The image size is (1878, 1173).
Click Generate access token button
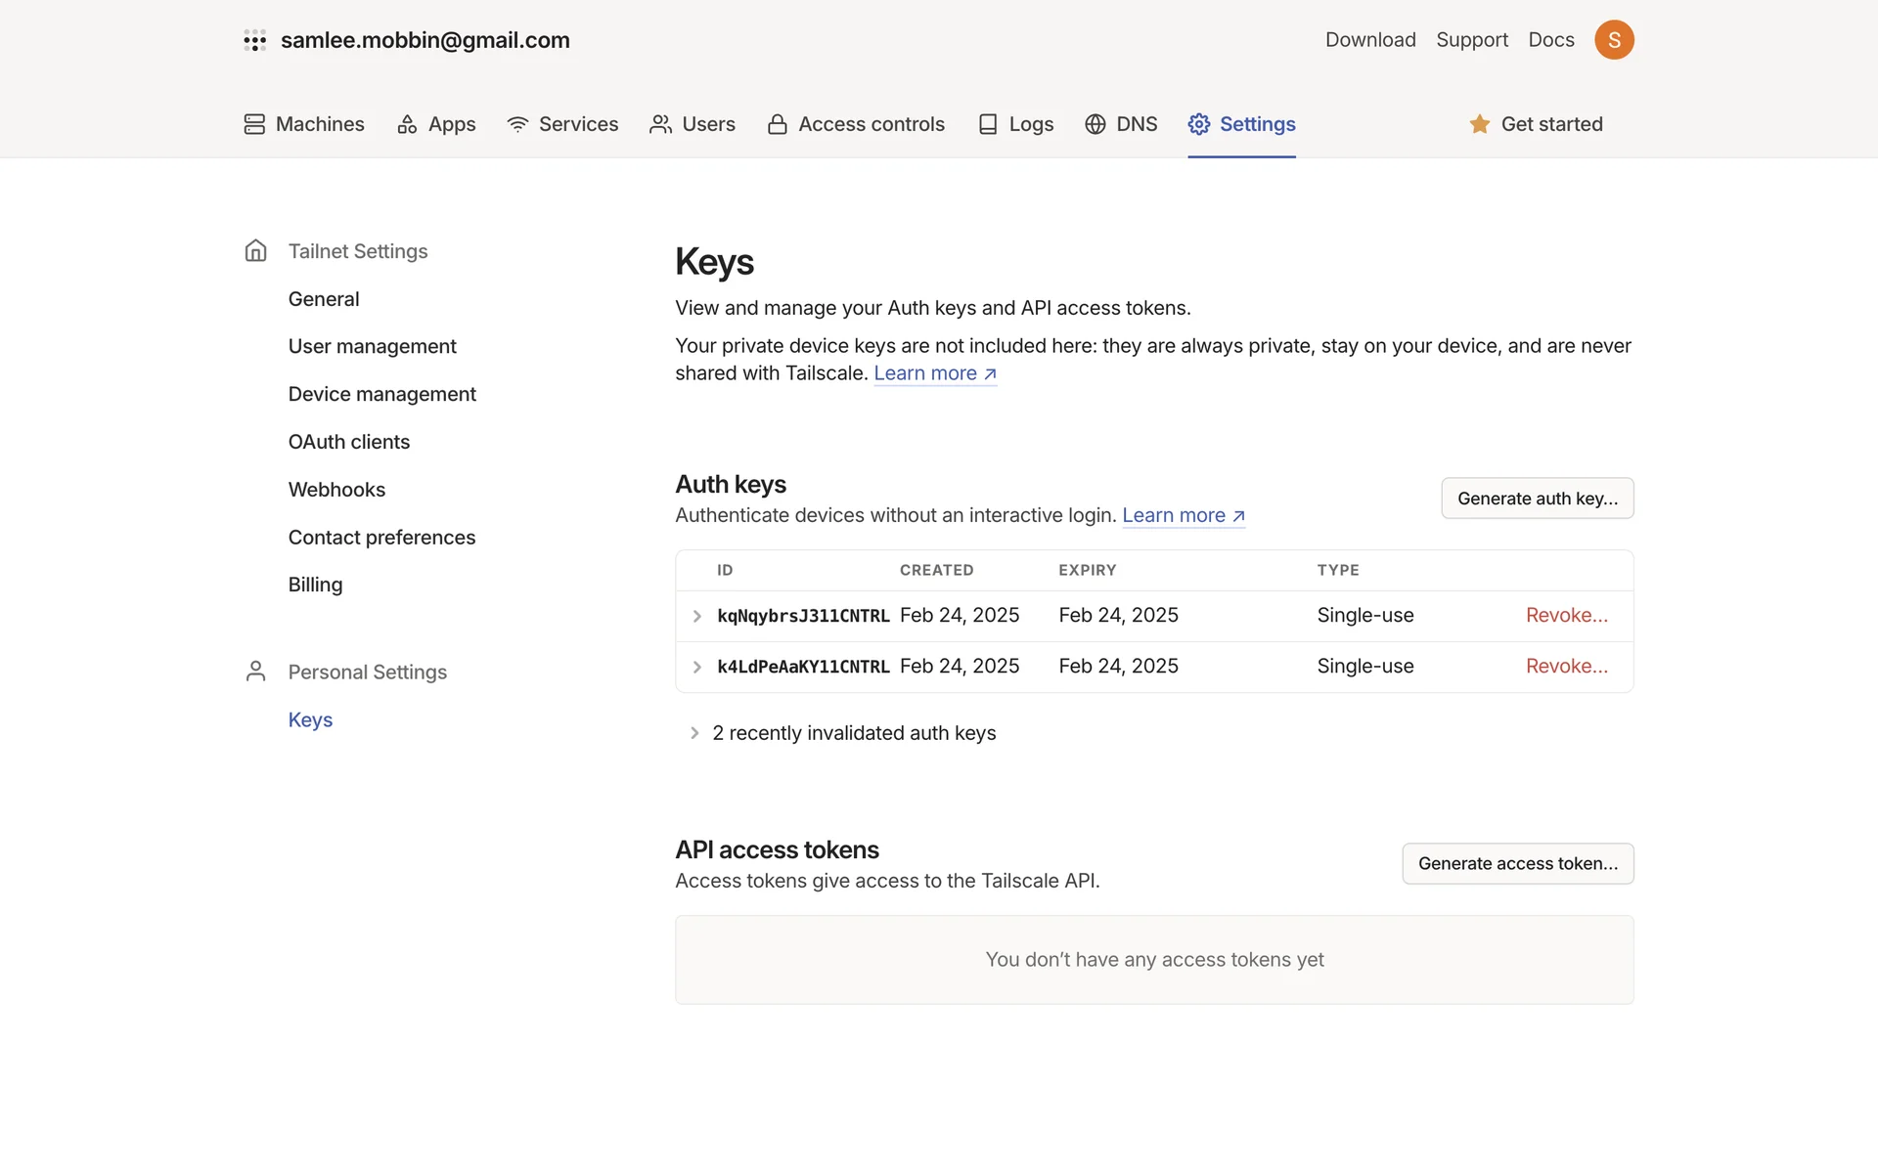(x=1517, y=864)
